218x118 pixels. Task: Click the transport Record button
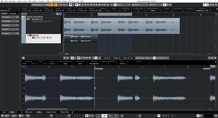pyautogui.click(x=116, y=116)
